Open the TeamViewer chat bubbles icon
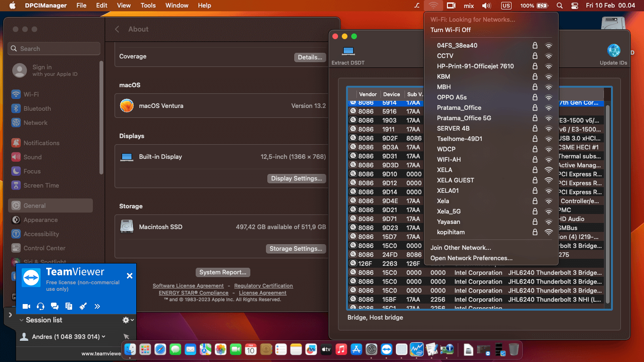The image size is (644, 362). click(x=55, y=306)
